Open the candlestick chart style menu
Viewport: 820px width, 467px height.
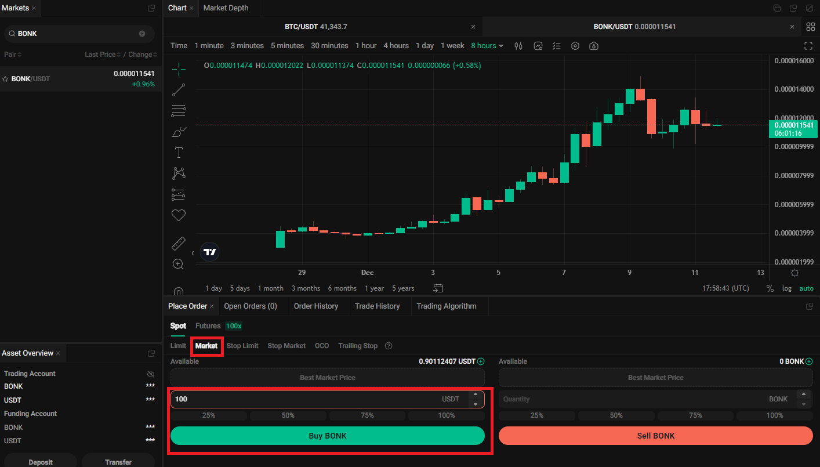coord(519,46)
